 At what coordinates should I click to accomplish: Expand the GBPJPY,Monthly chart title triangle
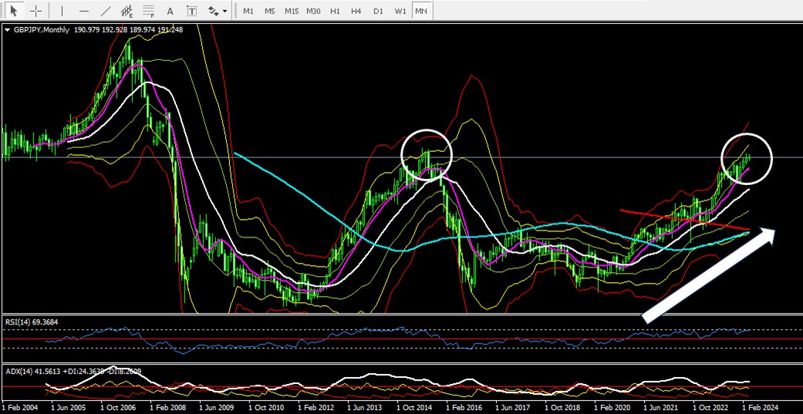(7, 30)
